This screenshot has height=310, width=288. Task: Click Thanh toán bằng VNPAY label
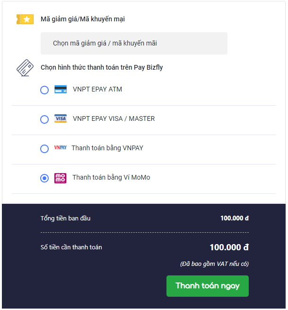(x=107, y=148)
